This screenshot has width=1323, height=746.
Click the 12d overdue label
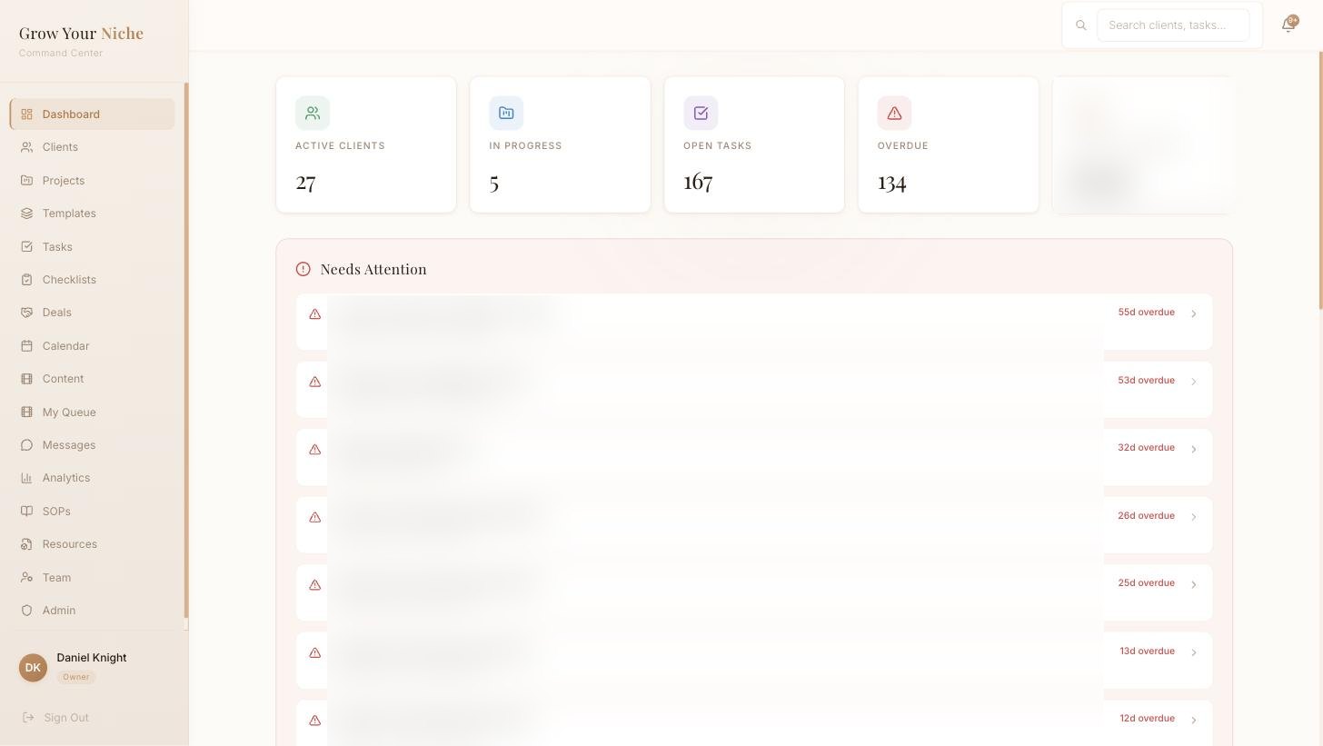click(x=1147, y=719)
